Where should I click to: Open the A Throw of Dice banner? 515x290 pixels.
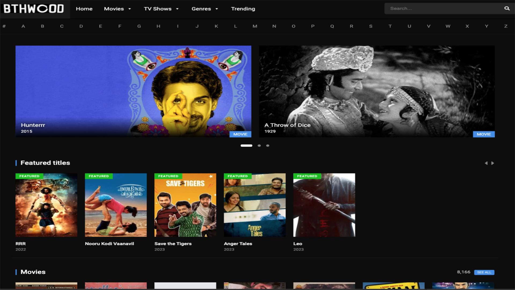click(377, 91)
